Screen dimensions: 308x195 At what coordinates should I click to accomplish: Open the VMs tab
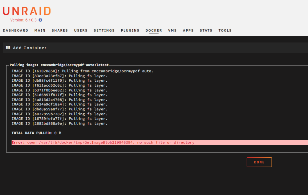point(172,30)
